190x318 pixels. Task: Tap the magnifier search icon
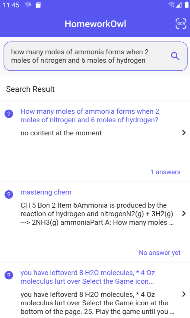pyautogui.click(x=175, y=56)
